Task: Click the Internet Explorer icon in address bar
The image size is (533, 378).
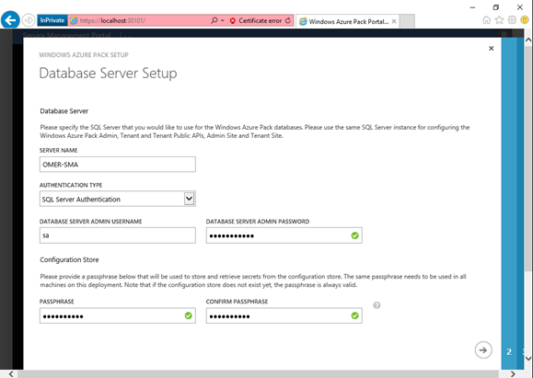Action: pyautogui.click(x=74, y=20)
